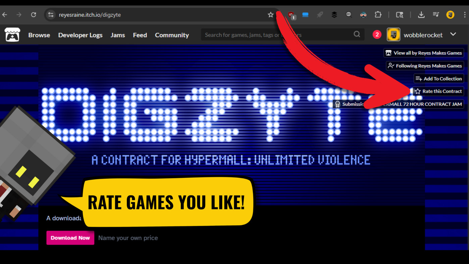
Task: Click the pink Download Now button
Action: pos(70,238)
